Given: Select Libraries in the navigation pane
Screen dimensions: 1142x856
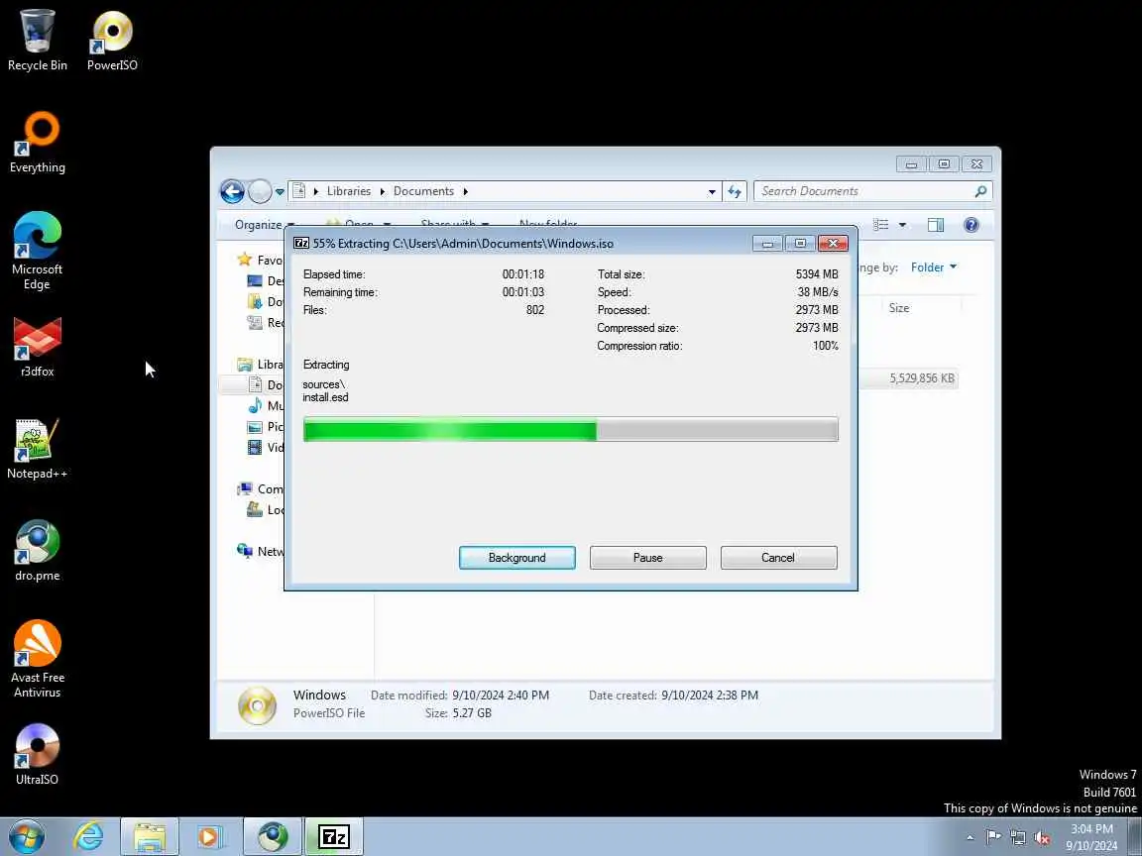Looking at the screenshot, I should [x=261, y=364].
